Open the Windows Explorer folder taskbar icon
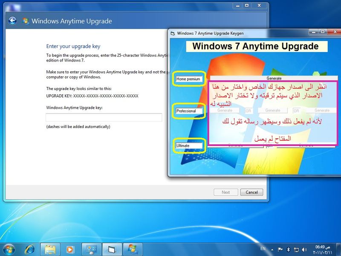Viewport: 341px width, 256px height. (x=50, y=248)
